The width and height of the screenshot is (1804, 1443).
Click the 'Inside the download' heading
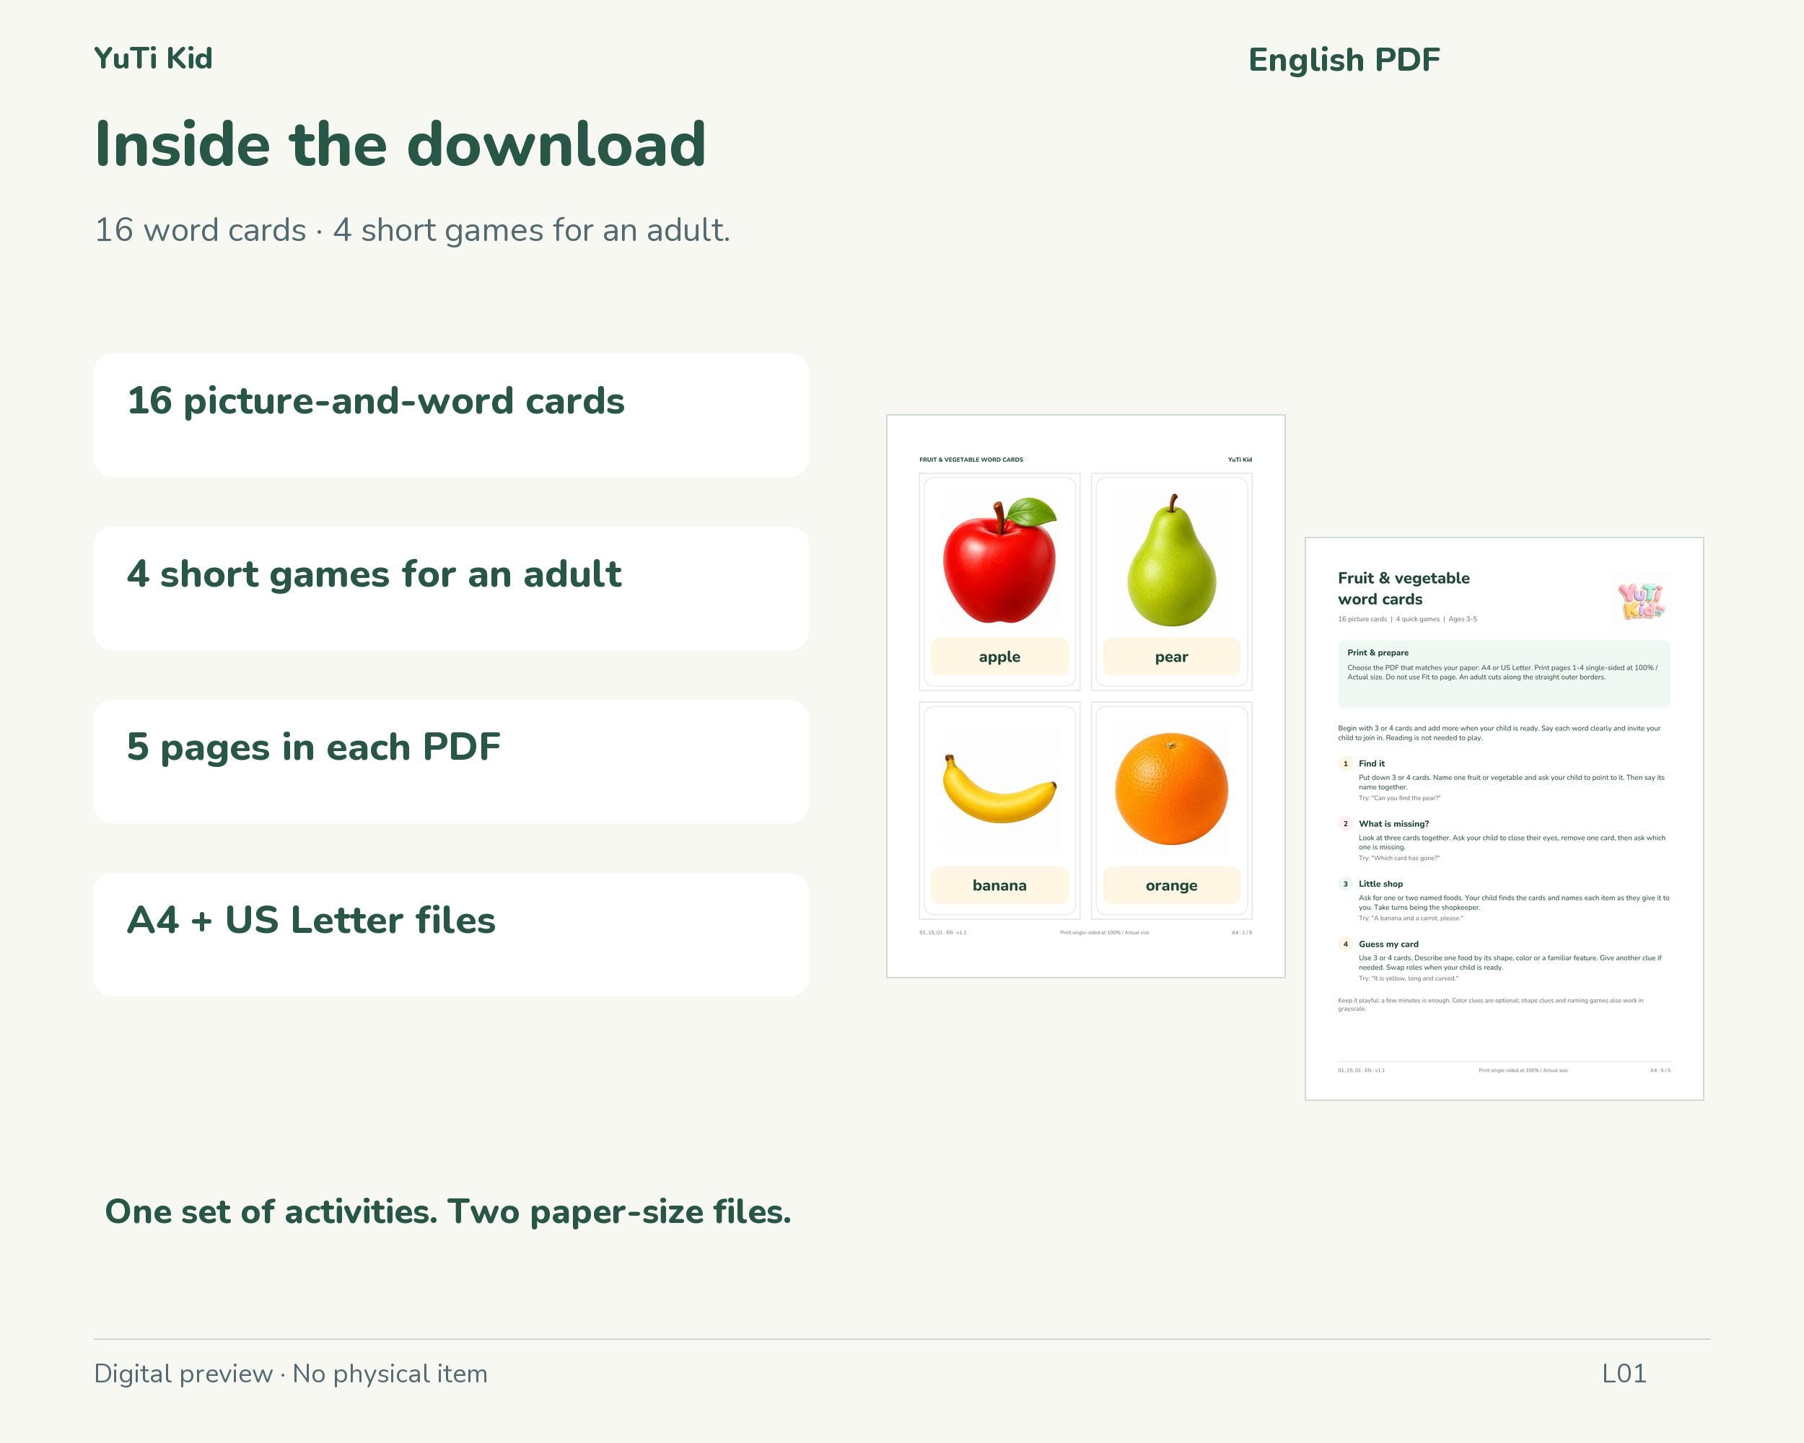tap(400, 144)
